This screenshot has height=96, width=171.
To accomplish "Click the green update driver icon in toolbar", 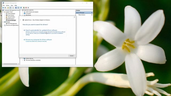I will tap(24, 8).
